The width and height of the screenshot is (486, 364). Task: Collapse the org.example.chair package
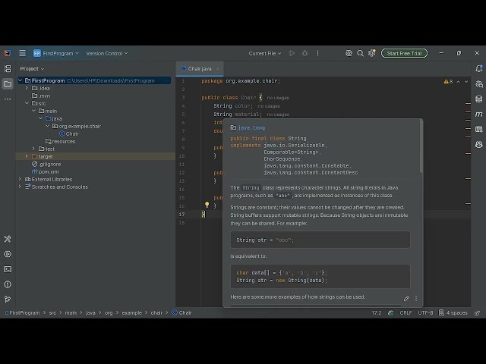47,126
